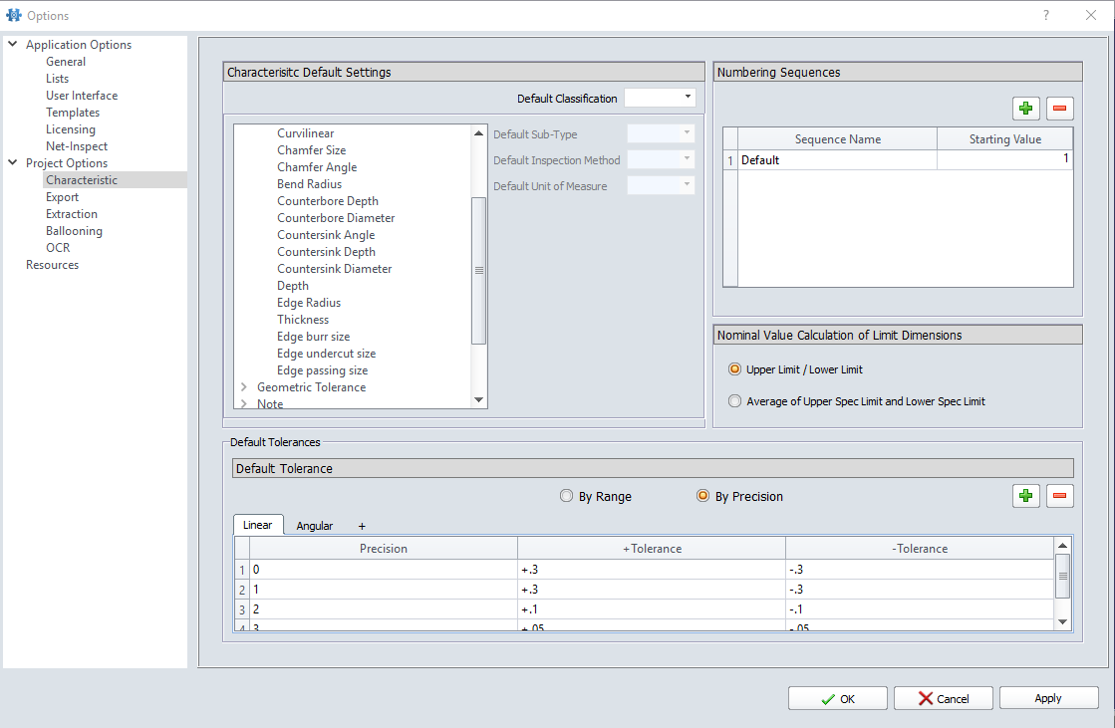Click the Options application icon in the title bar
Screen dimensions: 1115x728
[13, 15]
